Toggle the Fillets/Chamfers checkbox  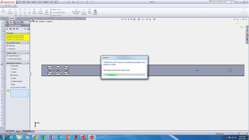[11, 82]
